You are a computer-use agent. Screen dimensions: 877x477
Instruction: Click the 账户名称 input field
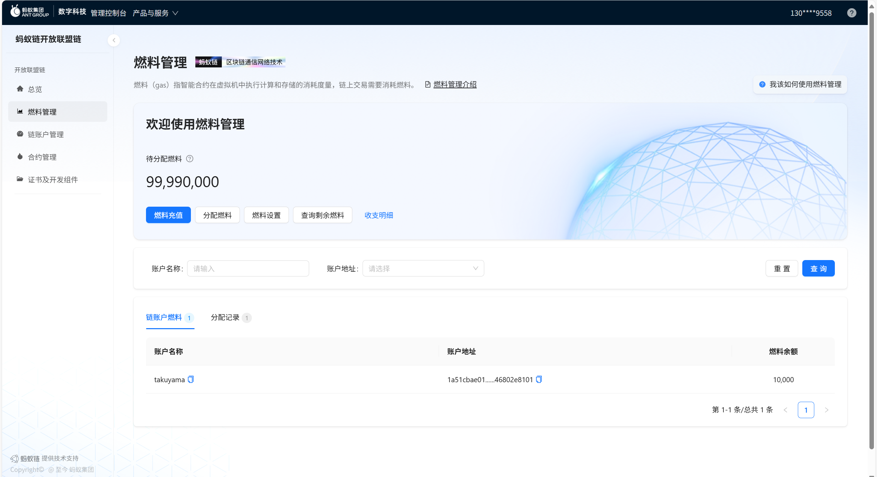[x=248, y=269]
